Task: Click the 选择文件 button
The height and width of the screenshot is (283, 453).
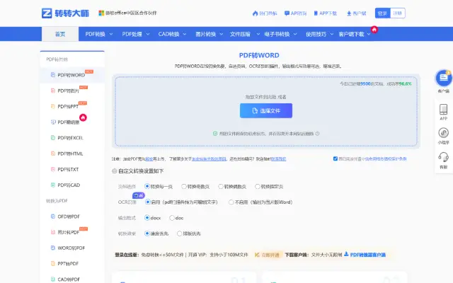Action: (x=266, y=110)
